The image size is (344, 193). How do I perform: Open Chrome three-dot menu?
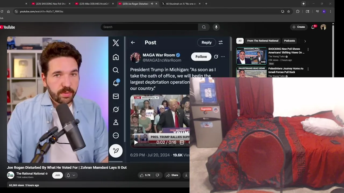click(x=330, y=12)
